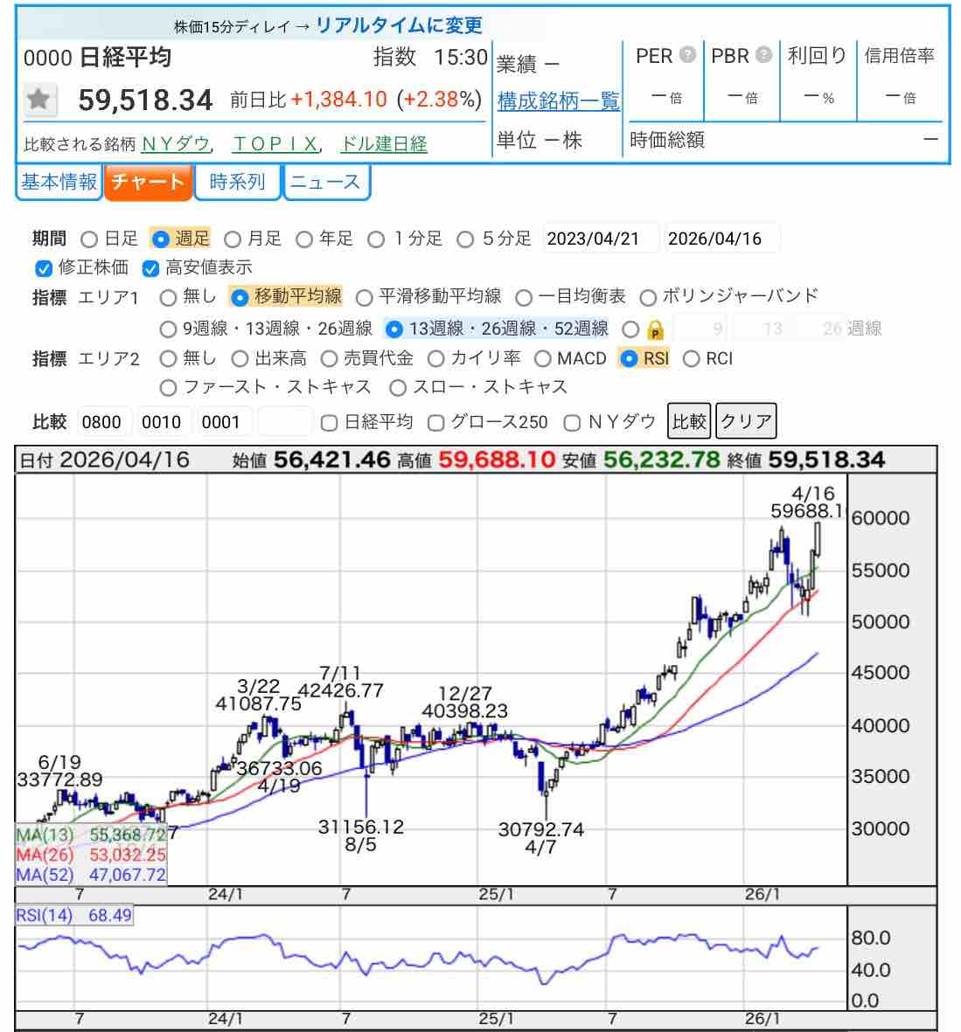This screenshot has height=1032, width=961.
Task: Enable the 日経平均 comparison checkbox
Action: 329,423
